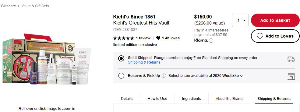This screenshot has width=300, height=112.
Task: Click the Add to Basket button
Action: (275, 20)
